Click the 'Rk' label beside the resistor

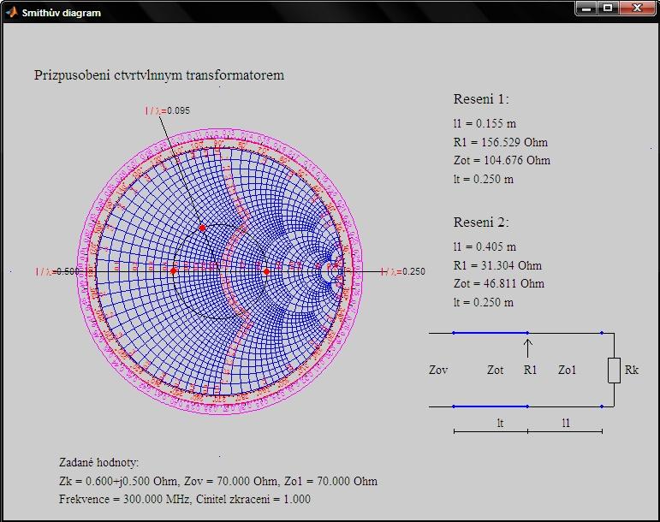click(x=632, y=371)
